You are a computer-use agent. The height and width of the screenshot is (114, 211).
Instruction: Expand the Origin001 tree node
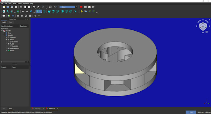coord(6,37)
